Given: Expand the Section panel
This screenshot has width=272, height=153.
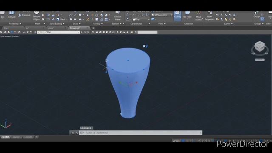Looking at the screenshot, I should click(x=116, y=24).
